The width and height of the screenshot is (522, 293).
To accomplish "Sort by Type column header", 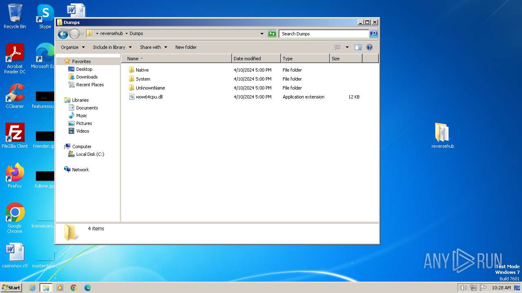I will (305, 59).
